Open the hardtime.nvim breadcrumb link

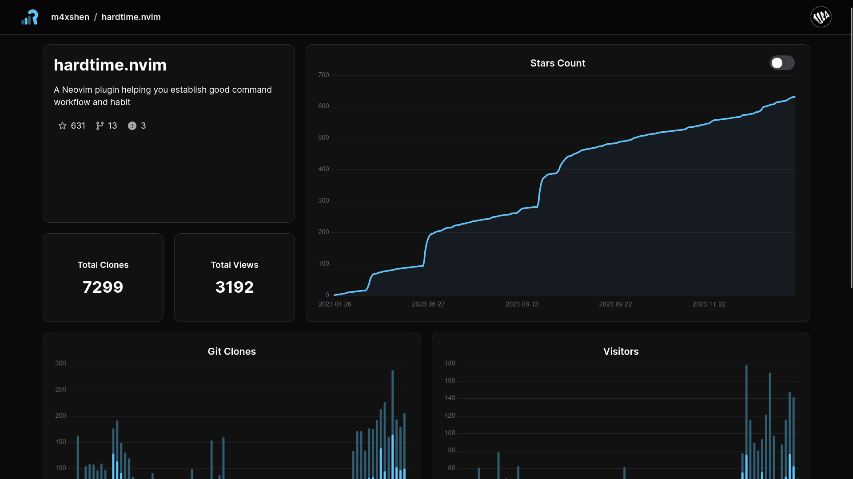131,17
